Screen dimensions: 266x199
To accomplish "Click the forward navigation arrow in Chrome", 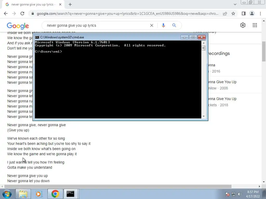I will click(14, 13).
